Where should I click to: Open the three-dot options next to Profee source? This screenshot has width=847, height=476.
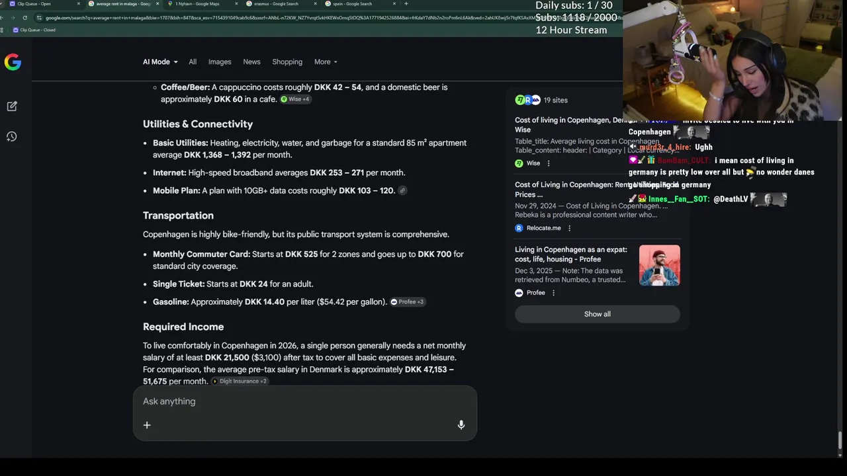[x=554, y=293]
